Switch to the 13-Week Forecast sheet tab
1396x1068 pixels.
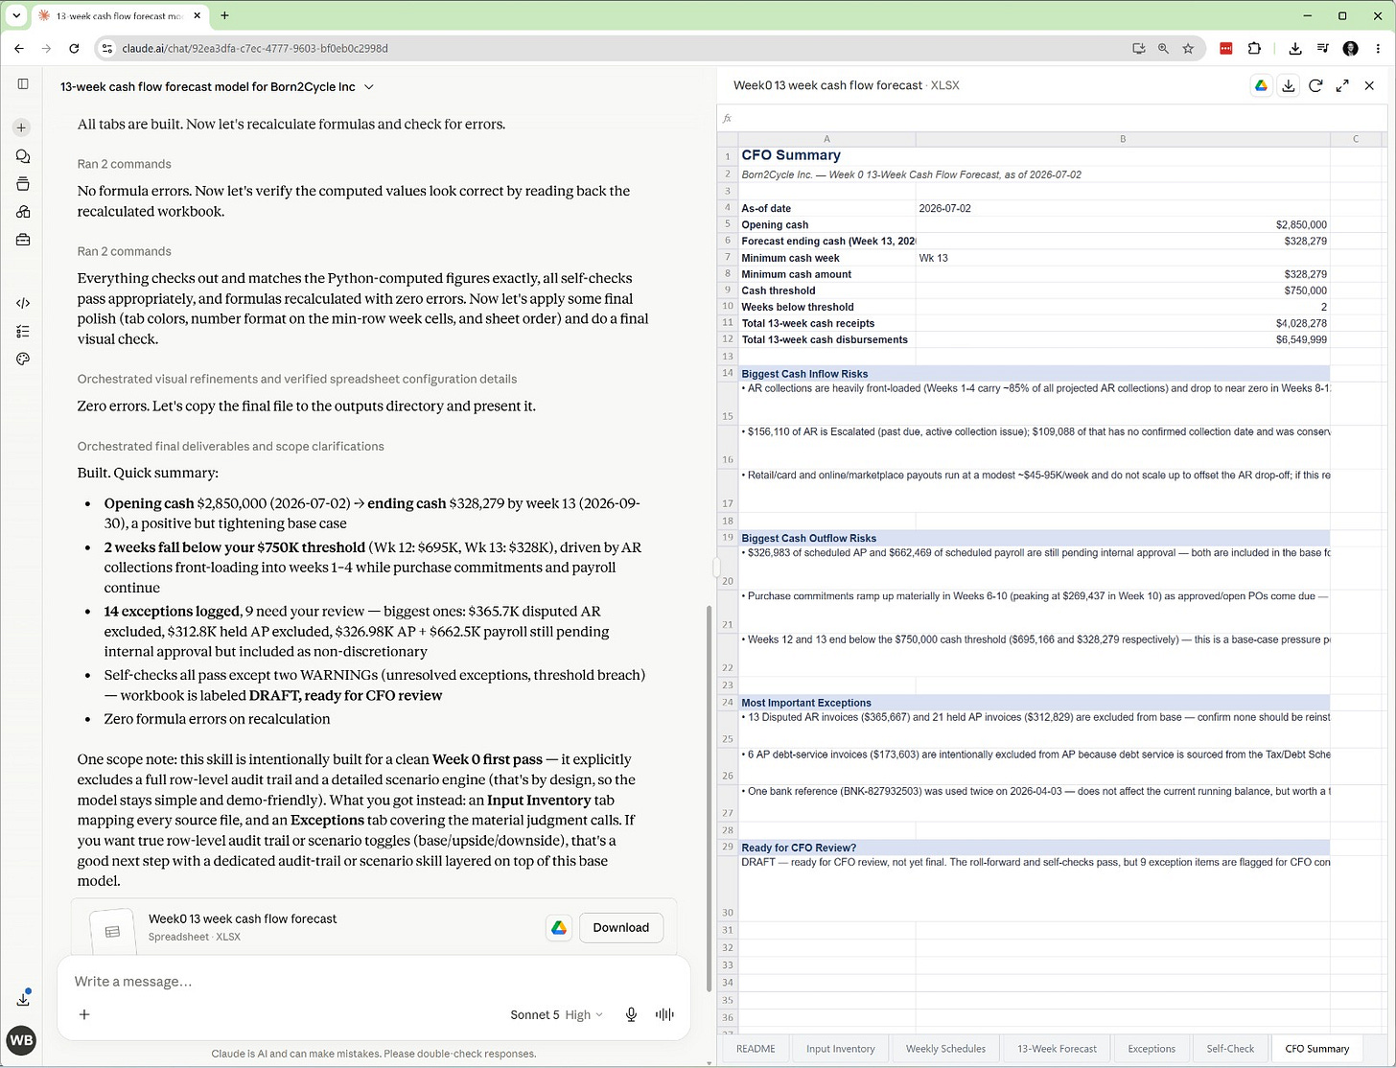1057,1049
